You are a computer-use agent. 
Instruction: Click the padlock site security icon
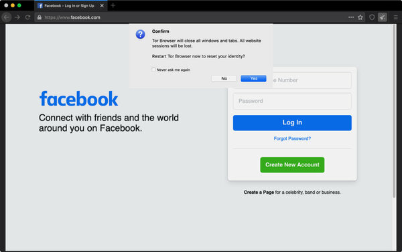tap(40, 17)
